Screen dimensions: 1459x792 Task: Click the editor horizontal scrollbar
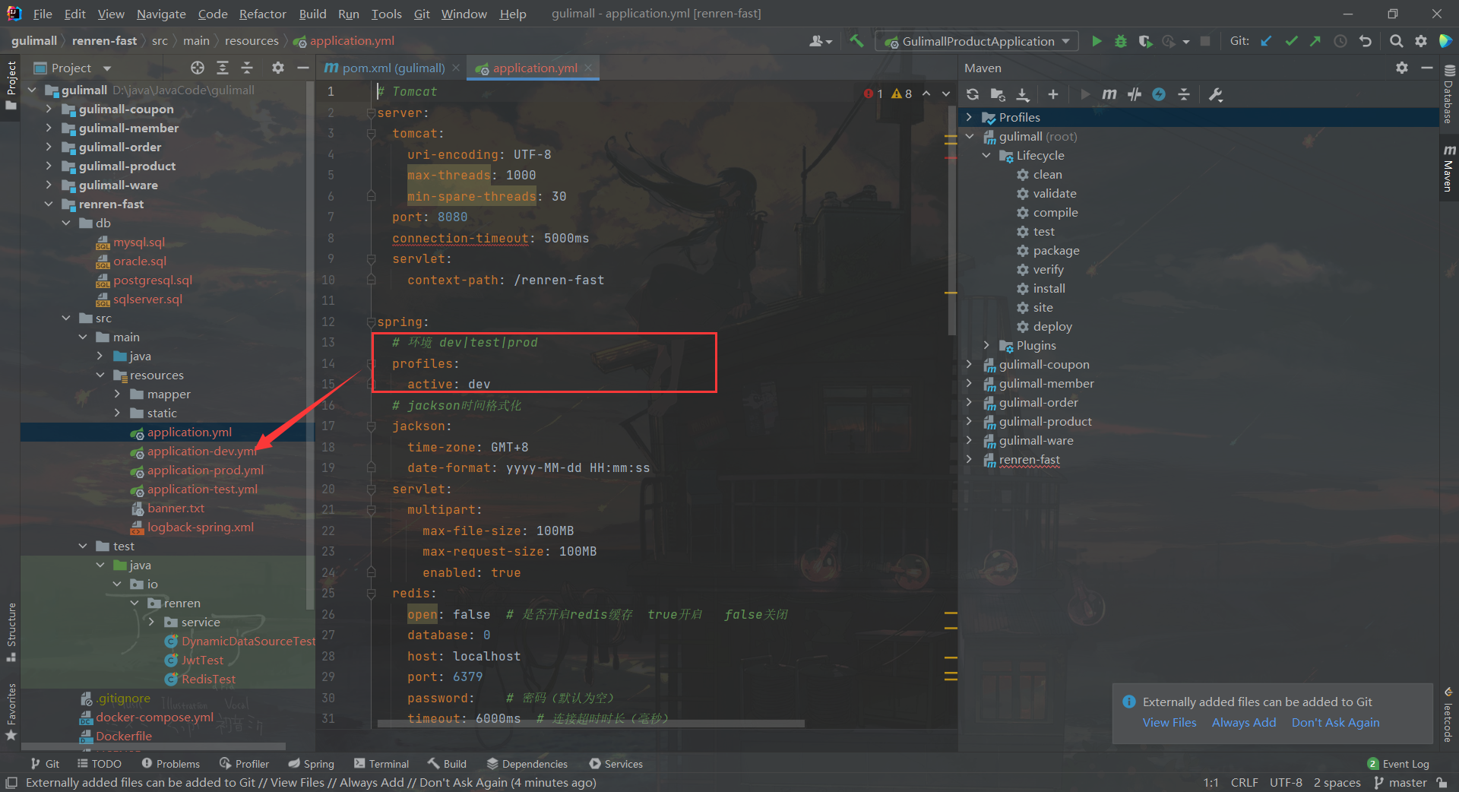tap(590, 724)
